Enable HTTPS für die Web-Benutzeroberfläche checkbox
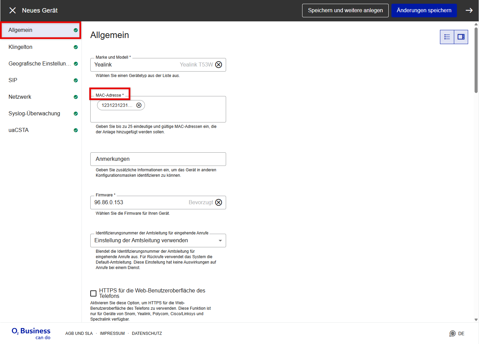The image size is (479, 344). click(93, 293)
